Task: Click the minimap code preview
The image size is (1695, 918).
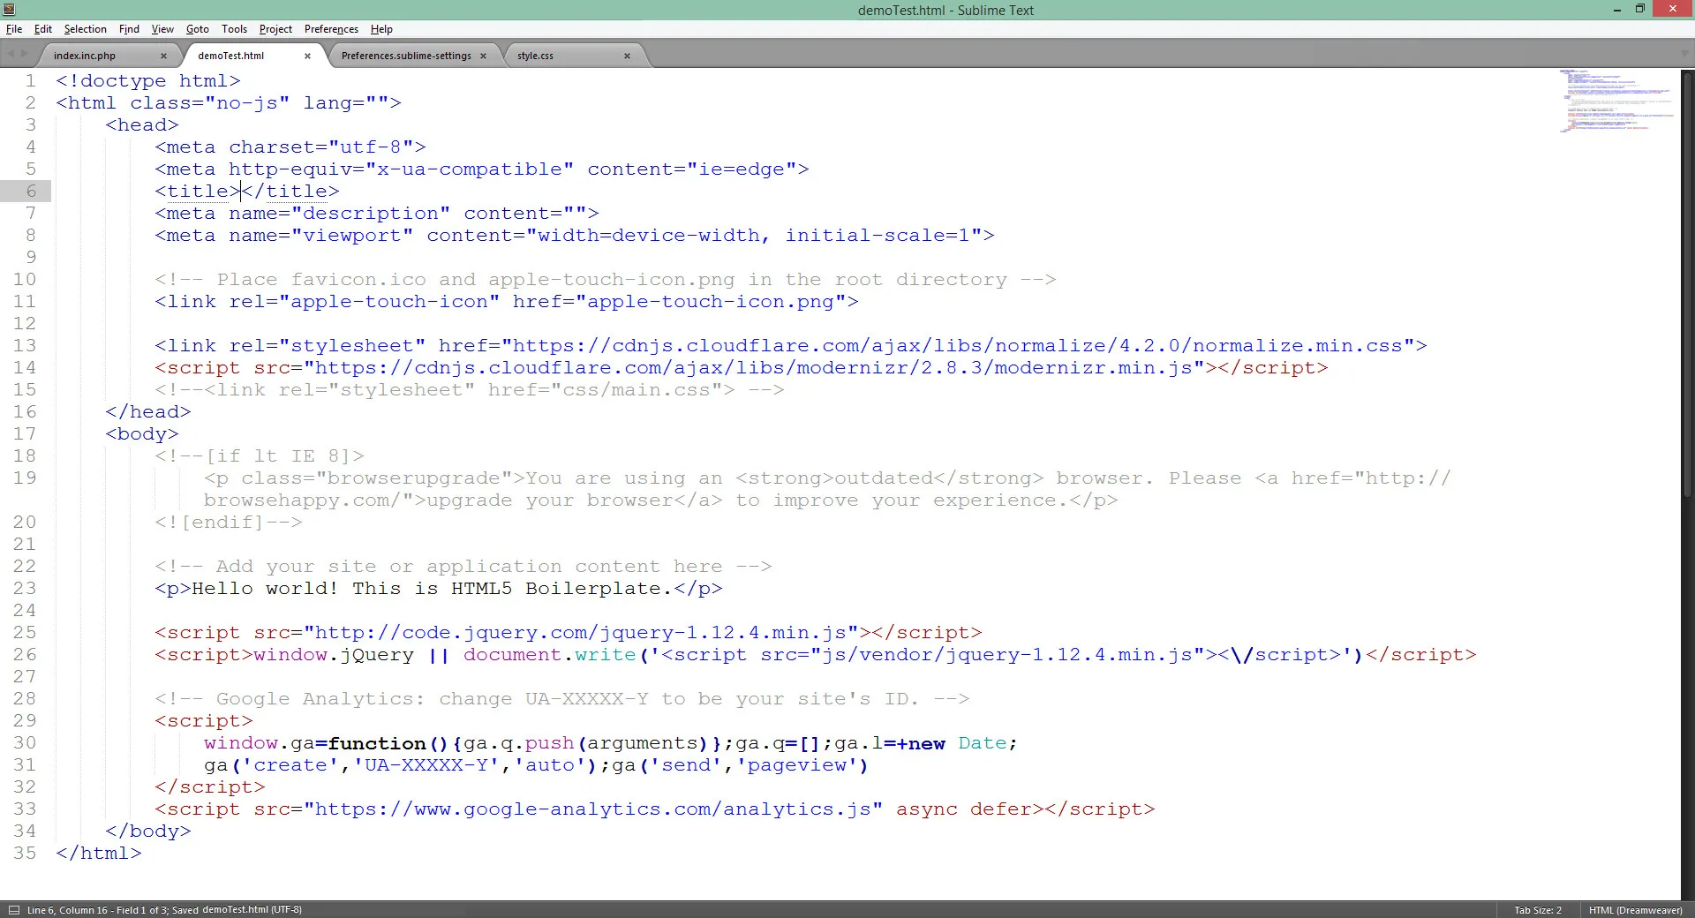Action: (x=1616, y=100)
